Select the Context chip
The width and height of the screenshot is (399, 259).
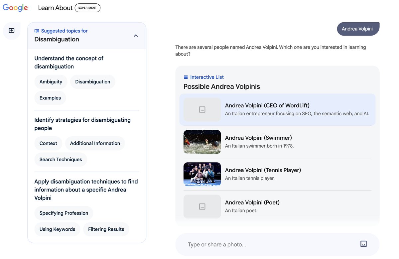click(x=48, y=143)
